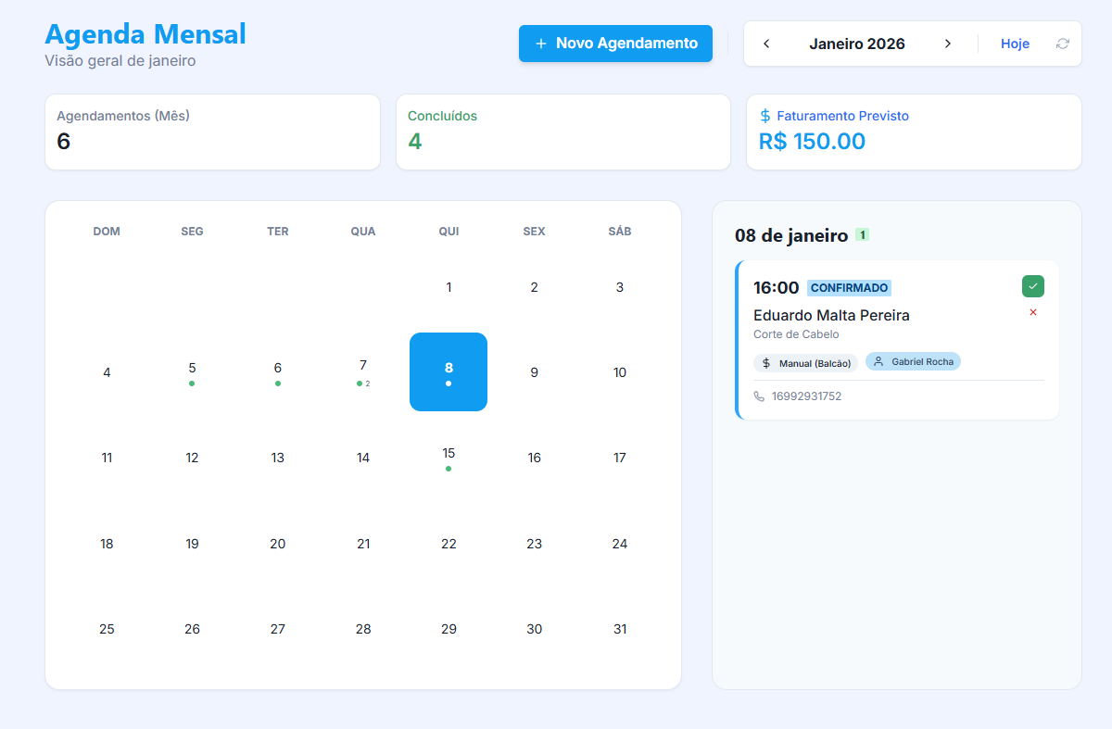Viewport: 1112px width, 729px height.
Task: Mark appointment complete with green check icon
Action: [x=1033, y=286]
